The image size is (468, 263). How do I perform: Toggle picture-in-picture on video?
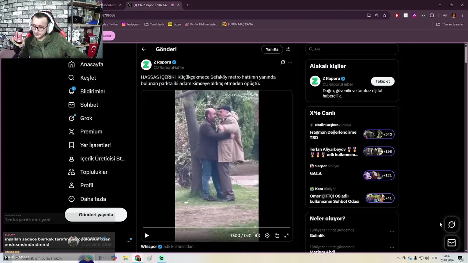pos(277,236)
